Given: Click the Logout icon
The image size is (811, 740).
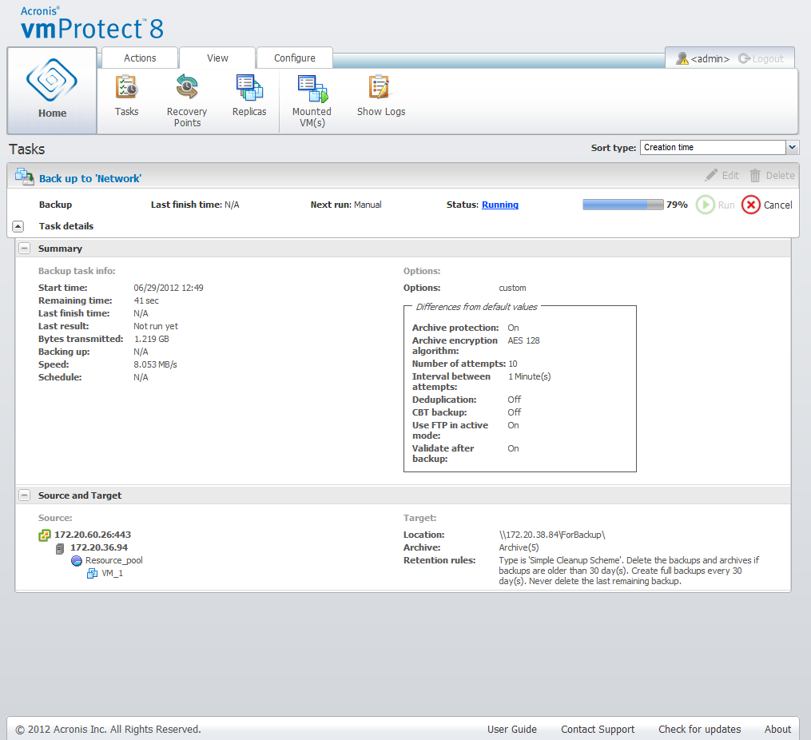Looking at the screenshot, I should tap(744, 58).
